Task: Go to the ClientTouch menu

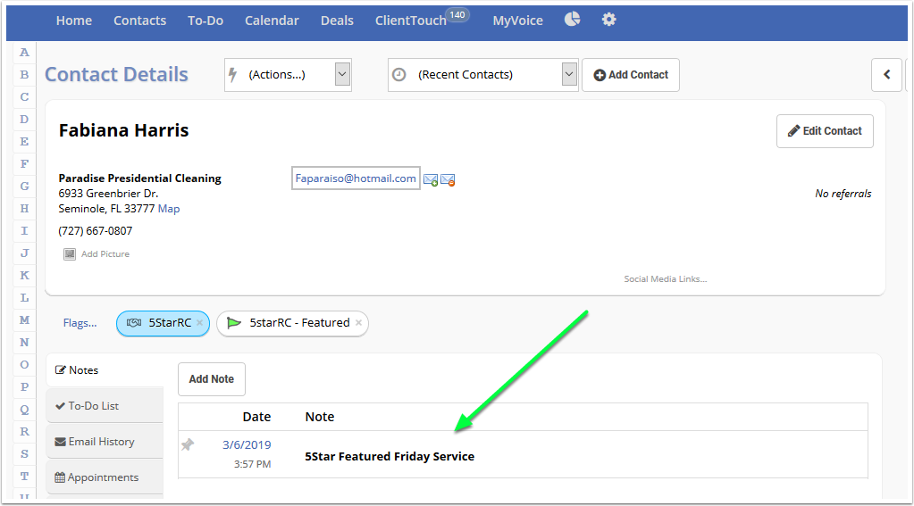Action: pyautogui.click(x=410, y=21)
